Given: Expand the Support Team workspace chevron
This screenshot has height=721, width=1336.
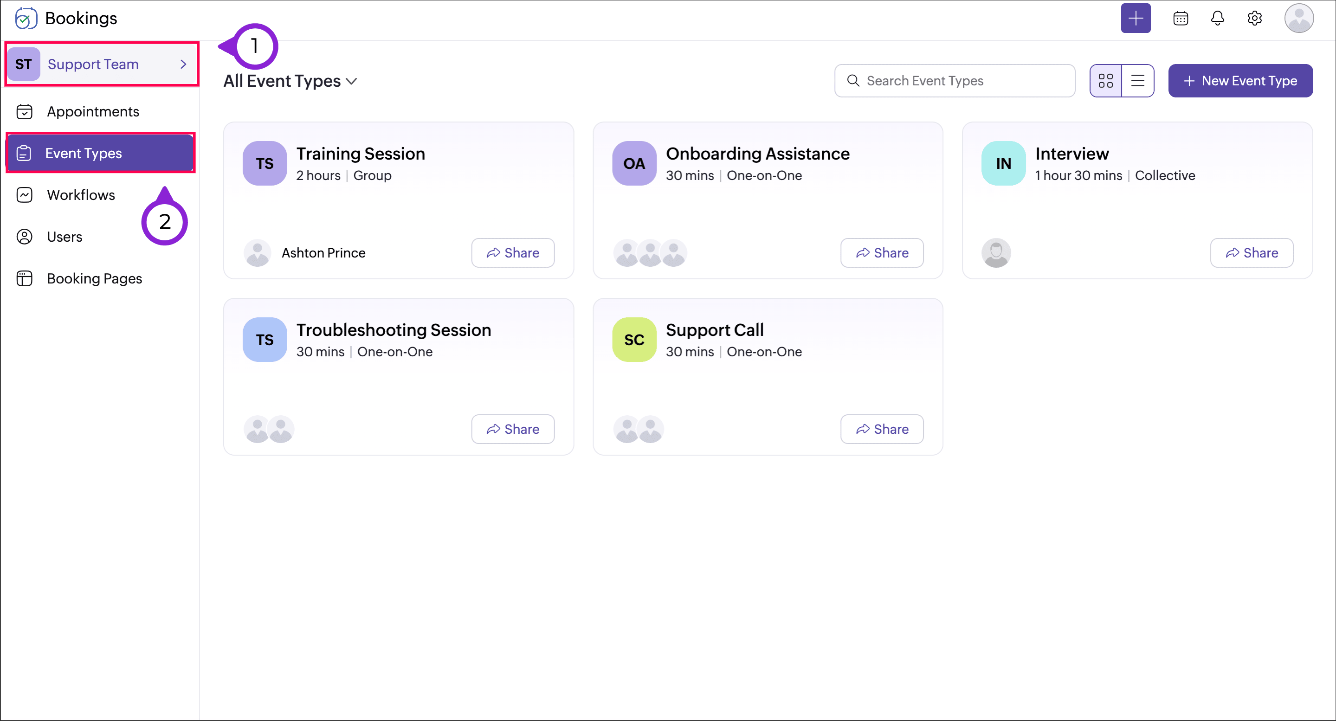Looking at the screenshot, I should [x=183, y=64].
